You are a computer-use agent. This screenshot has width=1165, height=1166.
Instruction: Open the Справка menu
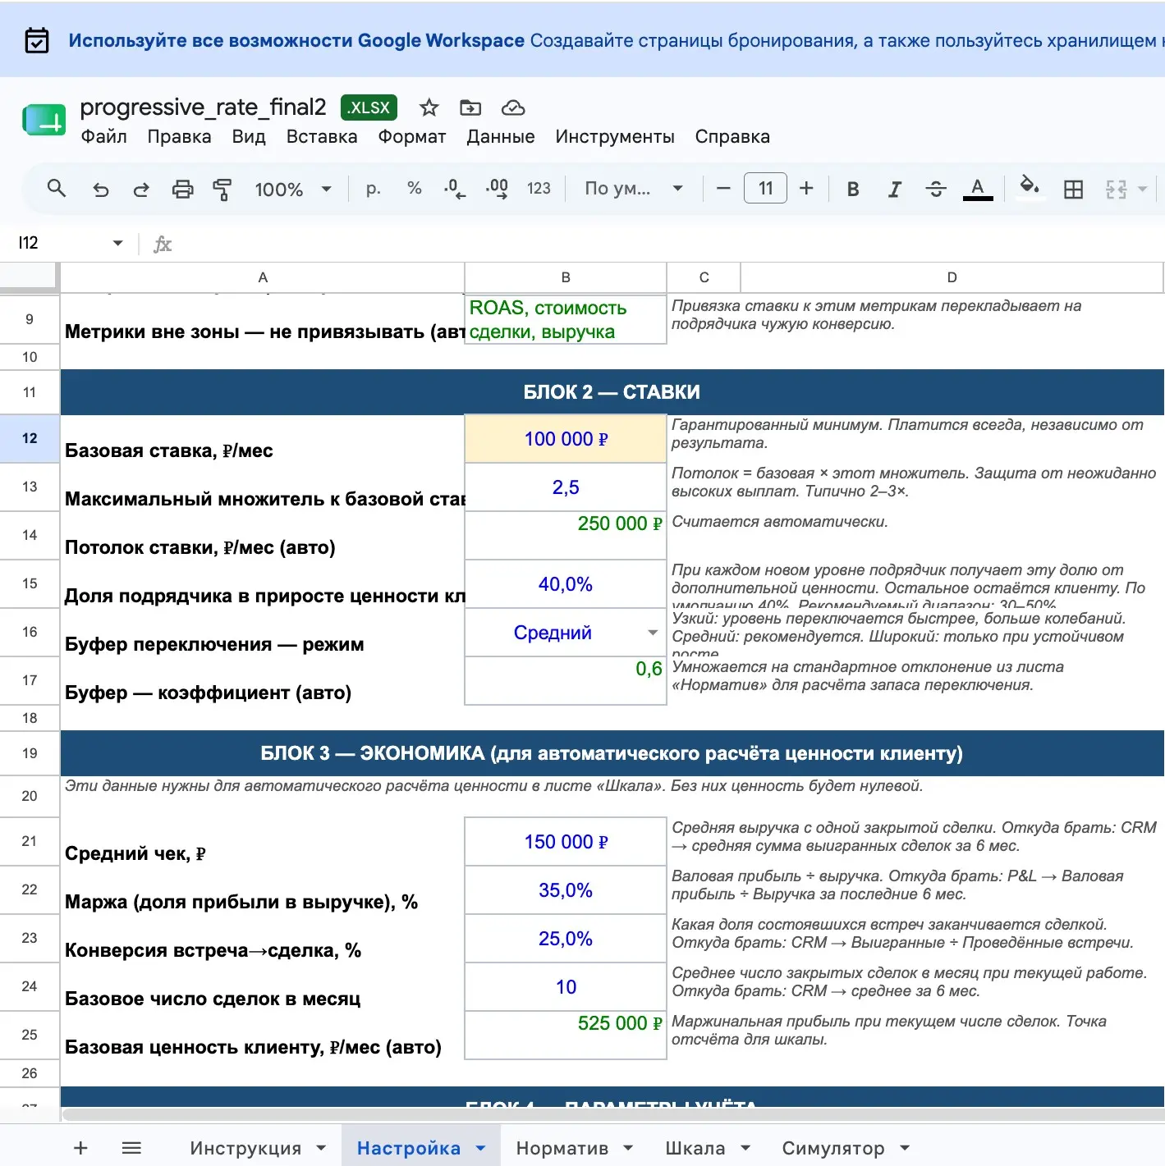(732, 136)
